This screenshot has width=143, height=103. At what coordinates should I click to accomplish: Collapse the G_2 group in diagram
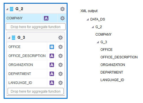point(7,9)
